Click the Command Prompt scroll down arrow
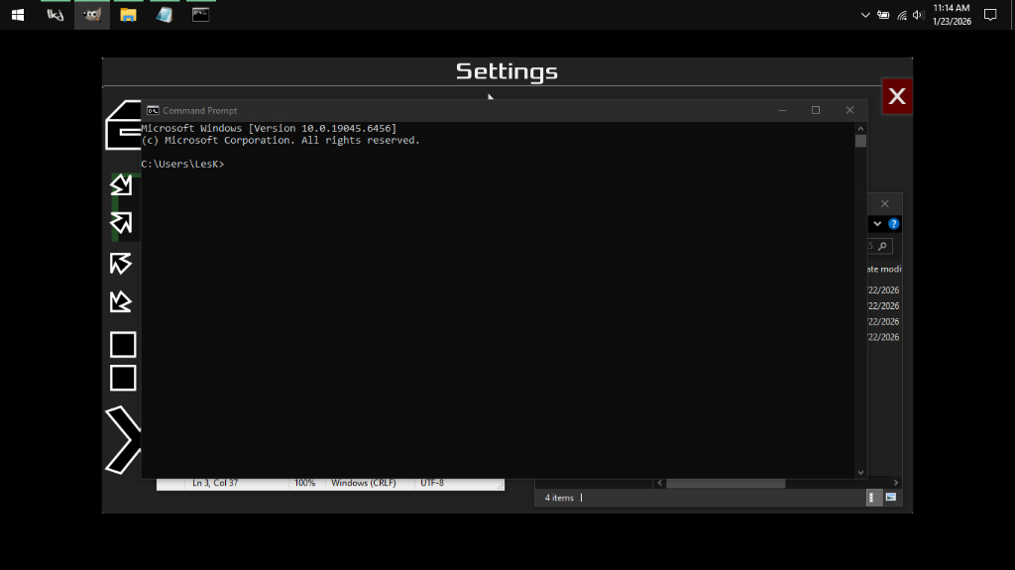The image size is (1015, 570). (x=860, y=473)
